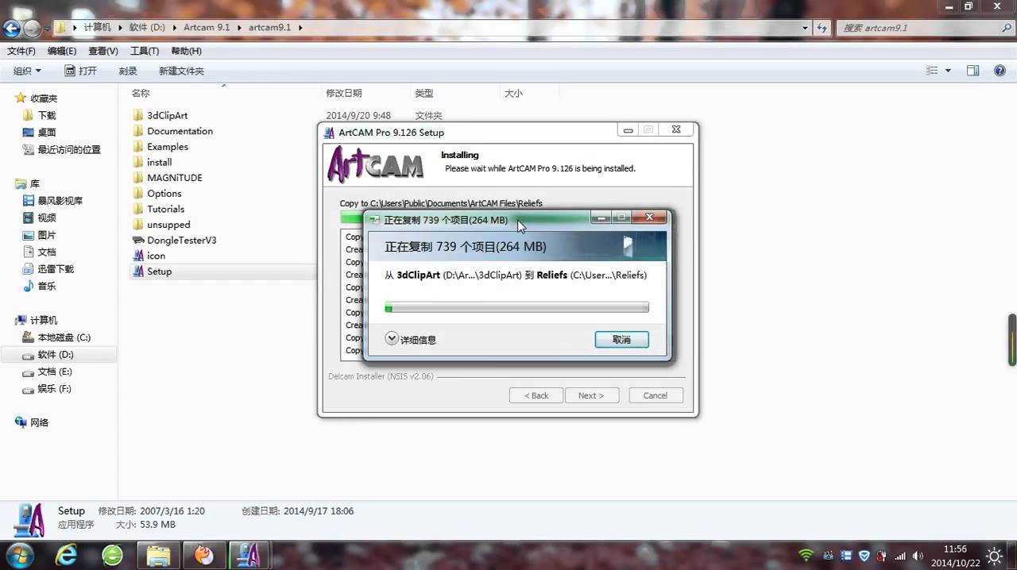Image resolution: width=1017 pixels, height=570 pixels.
Task: Click the 打开 toolbar button
Action: click(81, 71)
